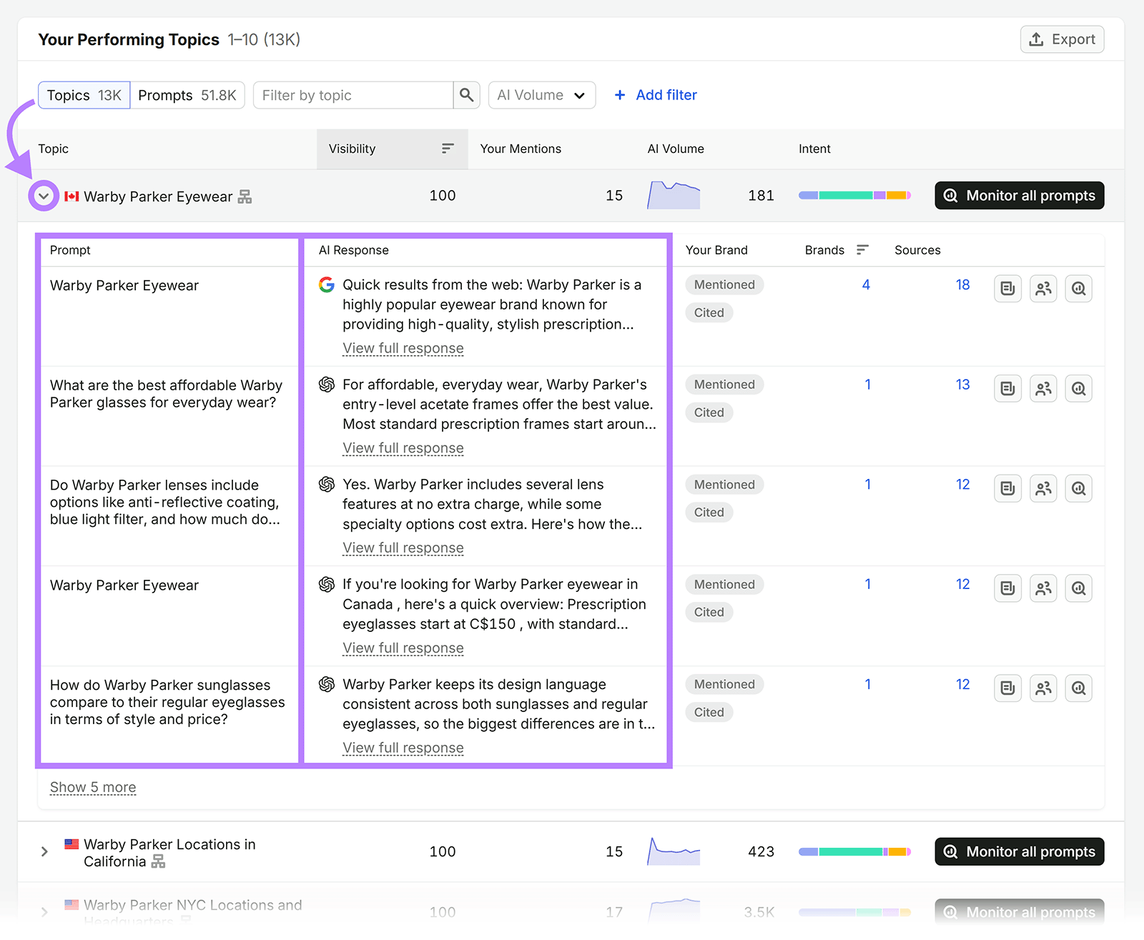Screen dimensions: 1144x940
Task: Monitor prompt icon for lenses anti-reflective coating row
Action: [x=1078, y=489]
